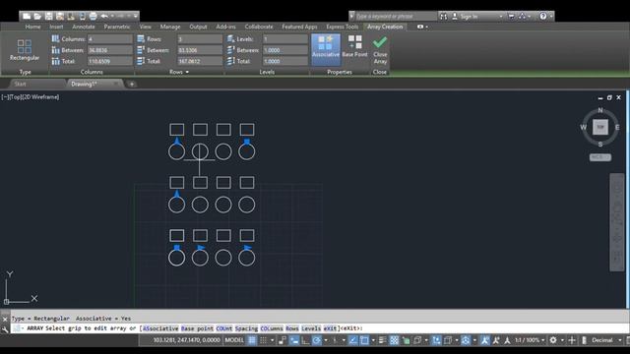Image resolution: width=630 pixels, height=354 pixels.
Task: Toggle Polar tracking icon in status bar
Action: tap(317, 340)
